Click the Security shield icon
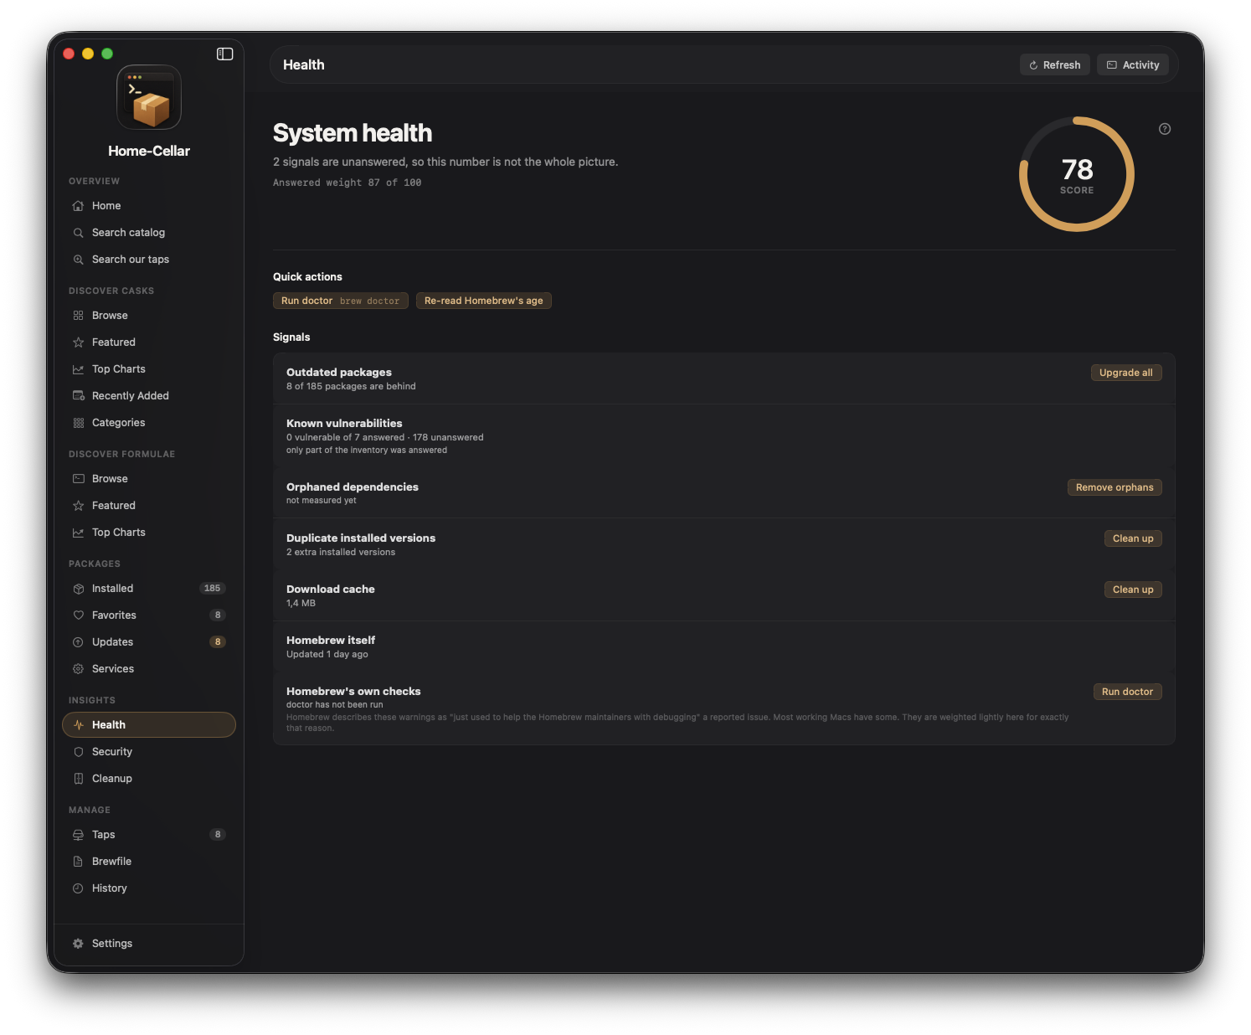This screenshot has width=1251, height=1035. tap(78, 752)
